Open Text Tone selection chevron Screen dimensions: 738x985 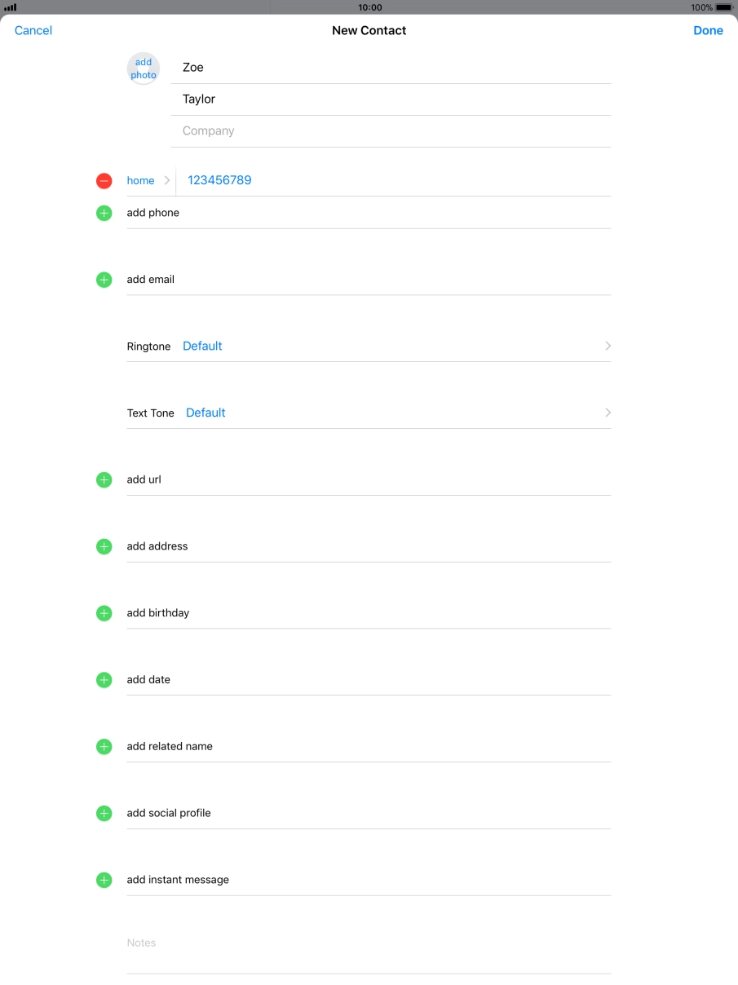pos(608,413)
